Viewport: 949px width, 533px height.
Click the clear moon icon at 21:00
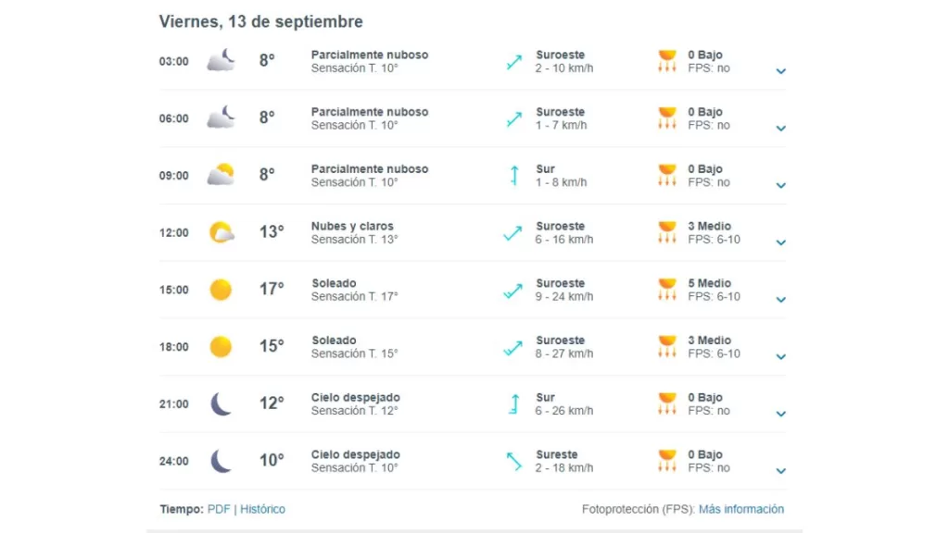point(221,404)
